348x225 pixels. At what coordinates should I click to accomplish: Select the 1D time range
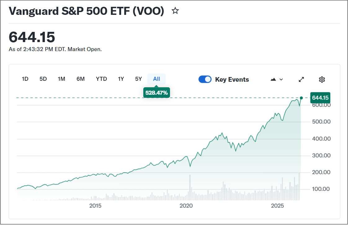click(x=25, y=79)
